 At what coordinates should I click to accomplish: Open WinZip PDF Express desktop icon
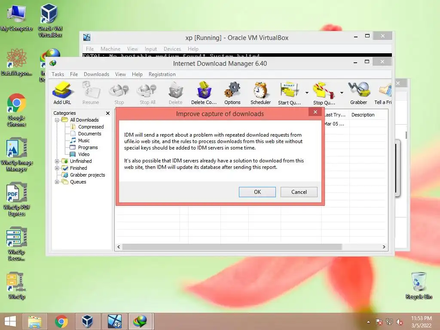[17, 199]
